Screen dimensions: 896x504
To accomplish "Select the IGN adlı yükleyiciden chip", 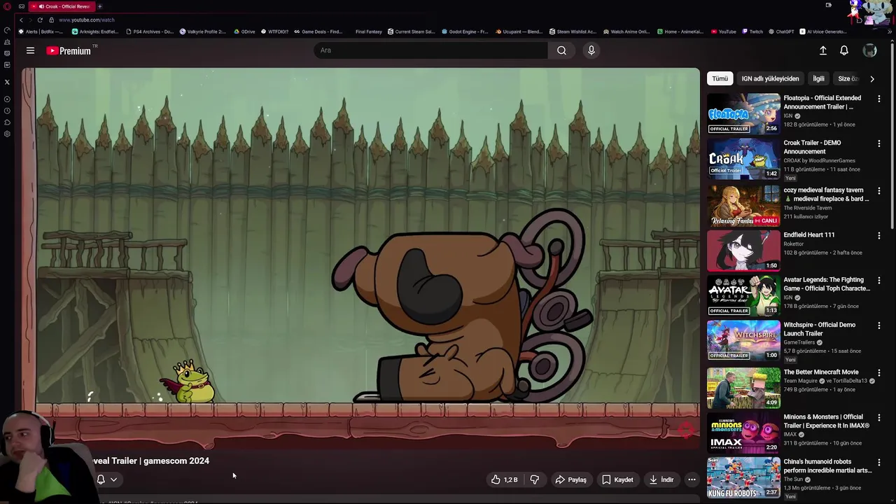I will (770, 78).
